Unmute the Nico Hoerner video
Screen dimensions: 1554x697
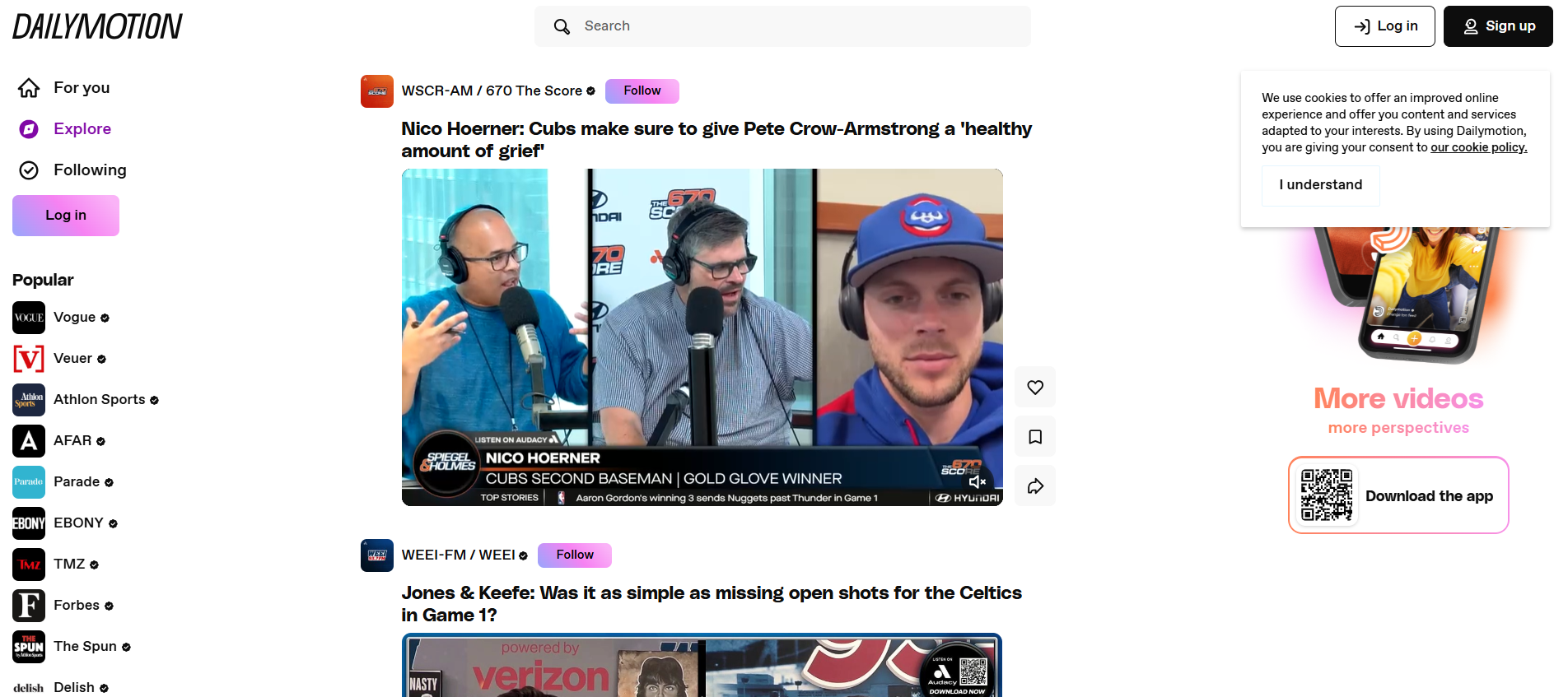click(978, 482)
